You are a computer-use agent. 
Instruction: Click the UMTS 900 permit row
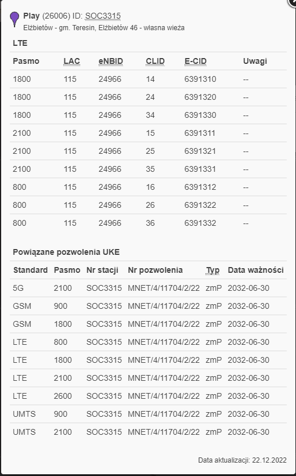[148, 414]
